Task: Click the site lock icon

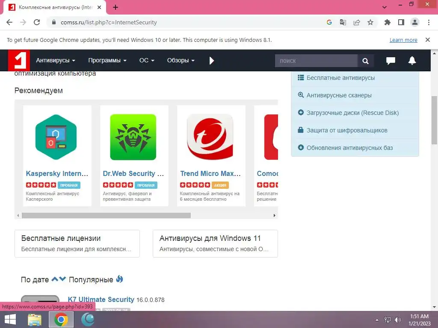Action: 54,22
